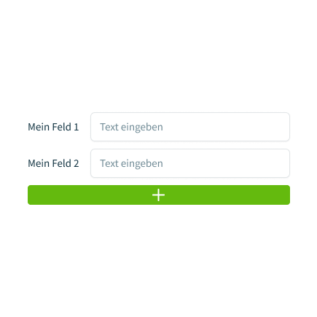Place cursor in the bottom text field

point(190,163)
